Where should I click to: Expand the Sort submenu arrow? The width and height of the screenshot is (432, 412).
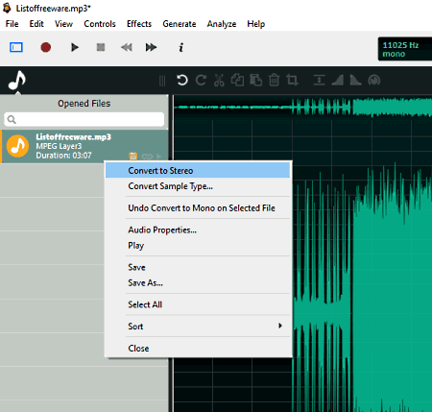280,326
